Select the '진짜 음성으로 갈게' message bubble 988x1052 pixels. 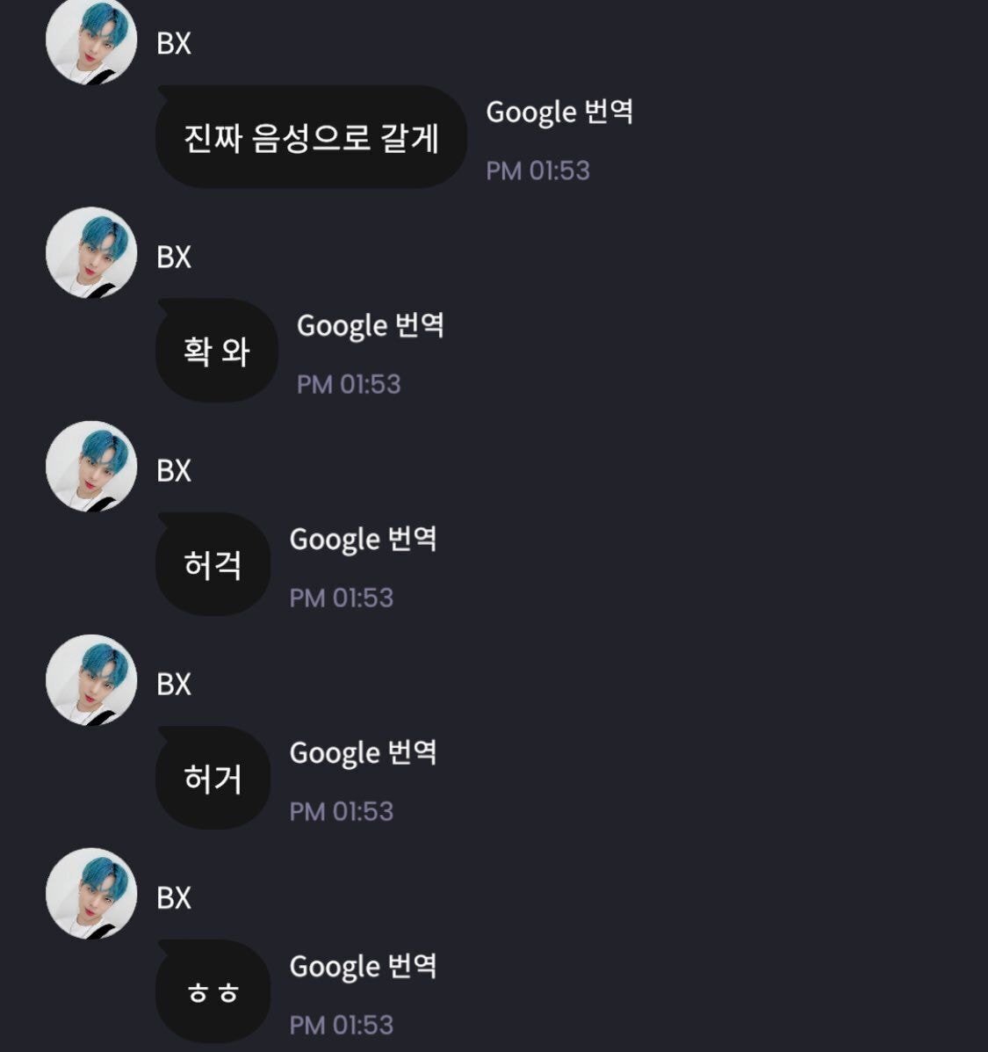click(x=311, y=138)
